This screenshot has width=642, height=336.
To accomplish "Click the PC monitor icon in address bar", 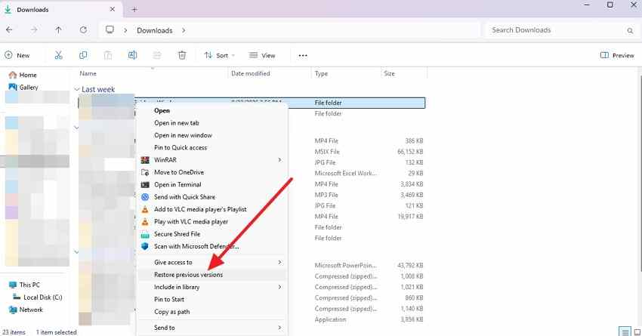I will (x=110, y=30).
